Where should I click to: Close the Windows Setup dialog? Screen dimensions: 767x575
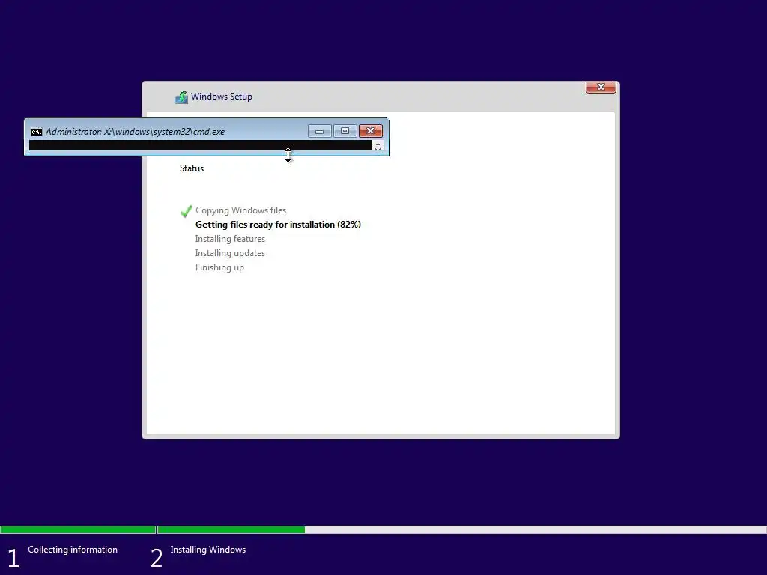[601, 87]
